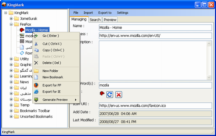Open the Generate Preview submenu
Image resolution: width=216 pixels, height=136 pixels.
coord(56,100)
